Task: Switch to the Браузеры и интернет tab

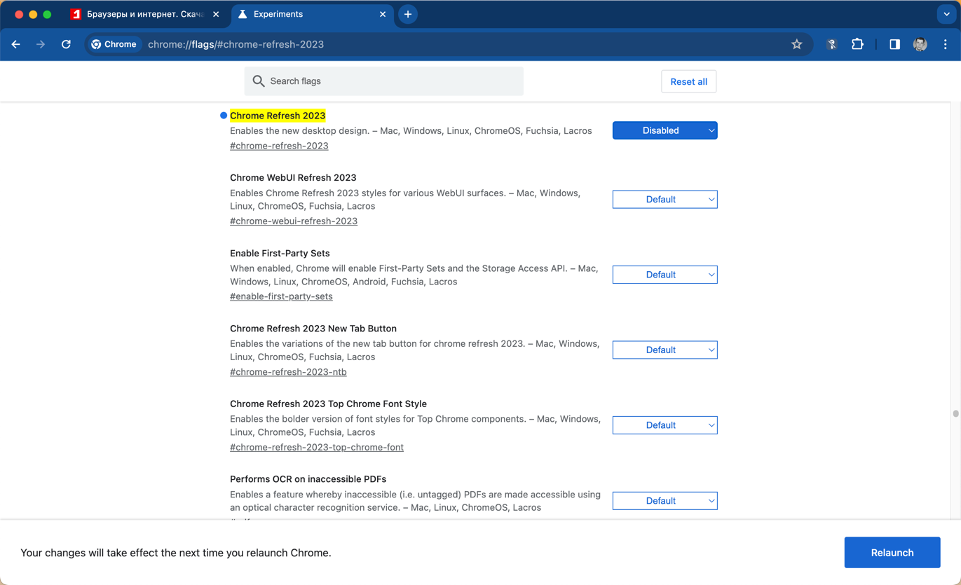Action: 144,14
